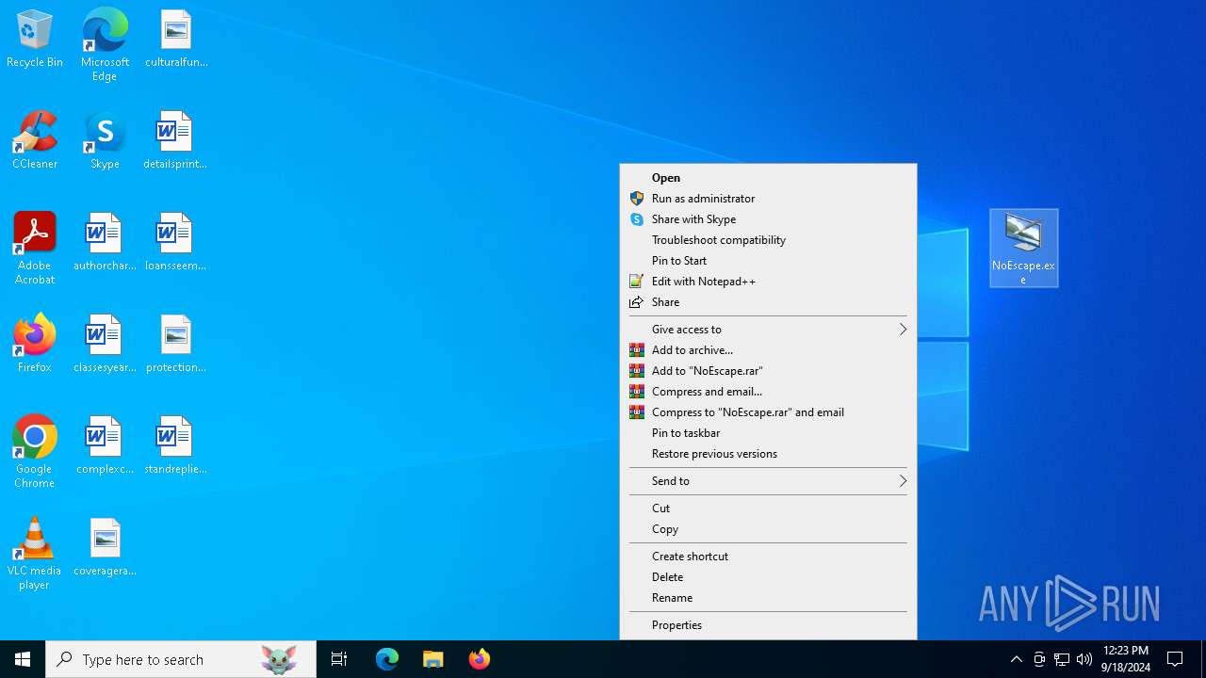Select the Google Chrome desktop shortcut
This screenshot has height=678, width=1206.
coord(35,452)
